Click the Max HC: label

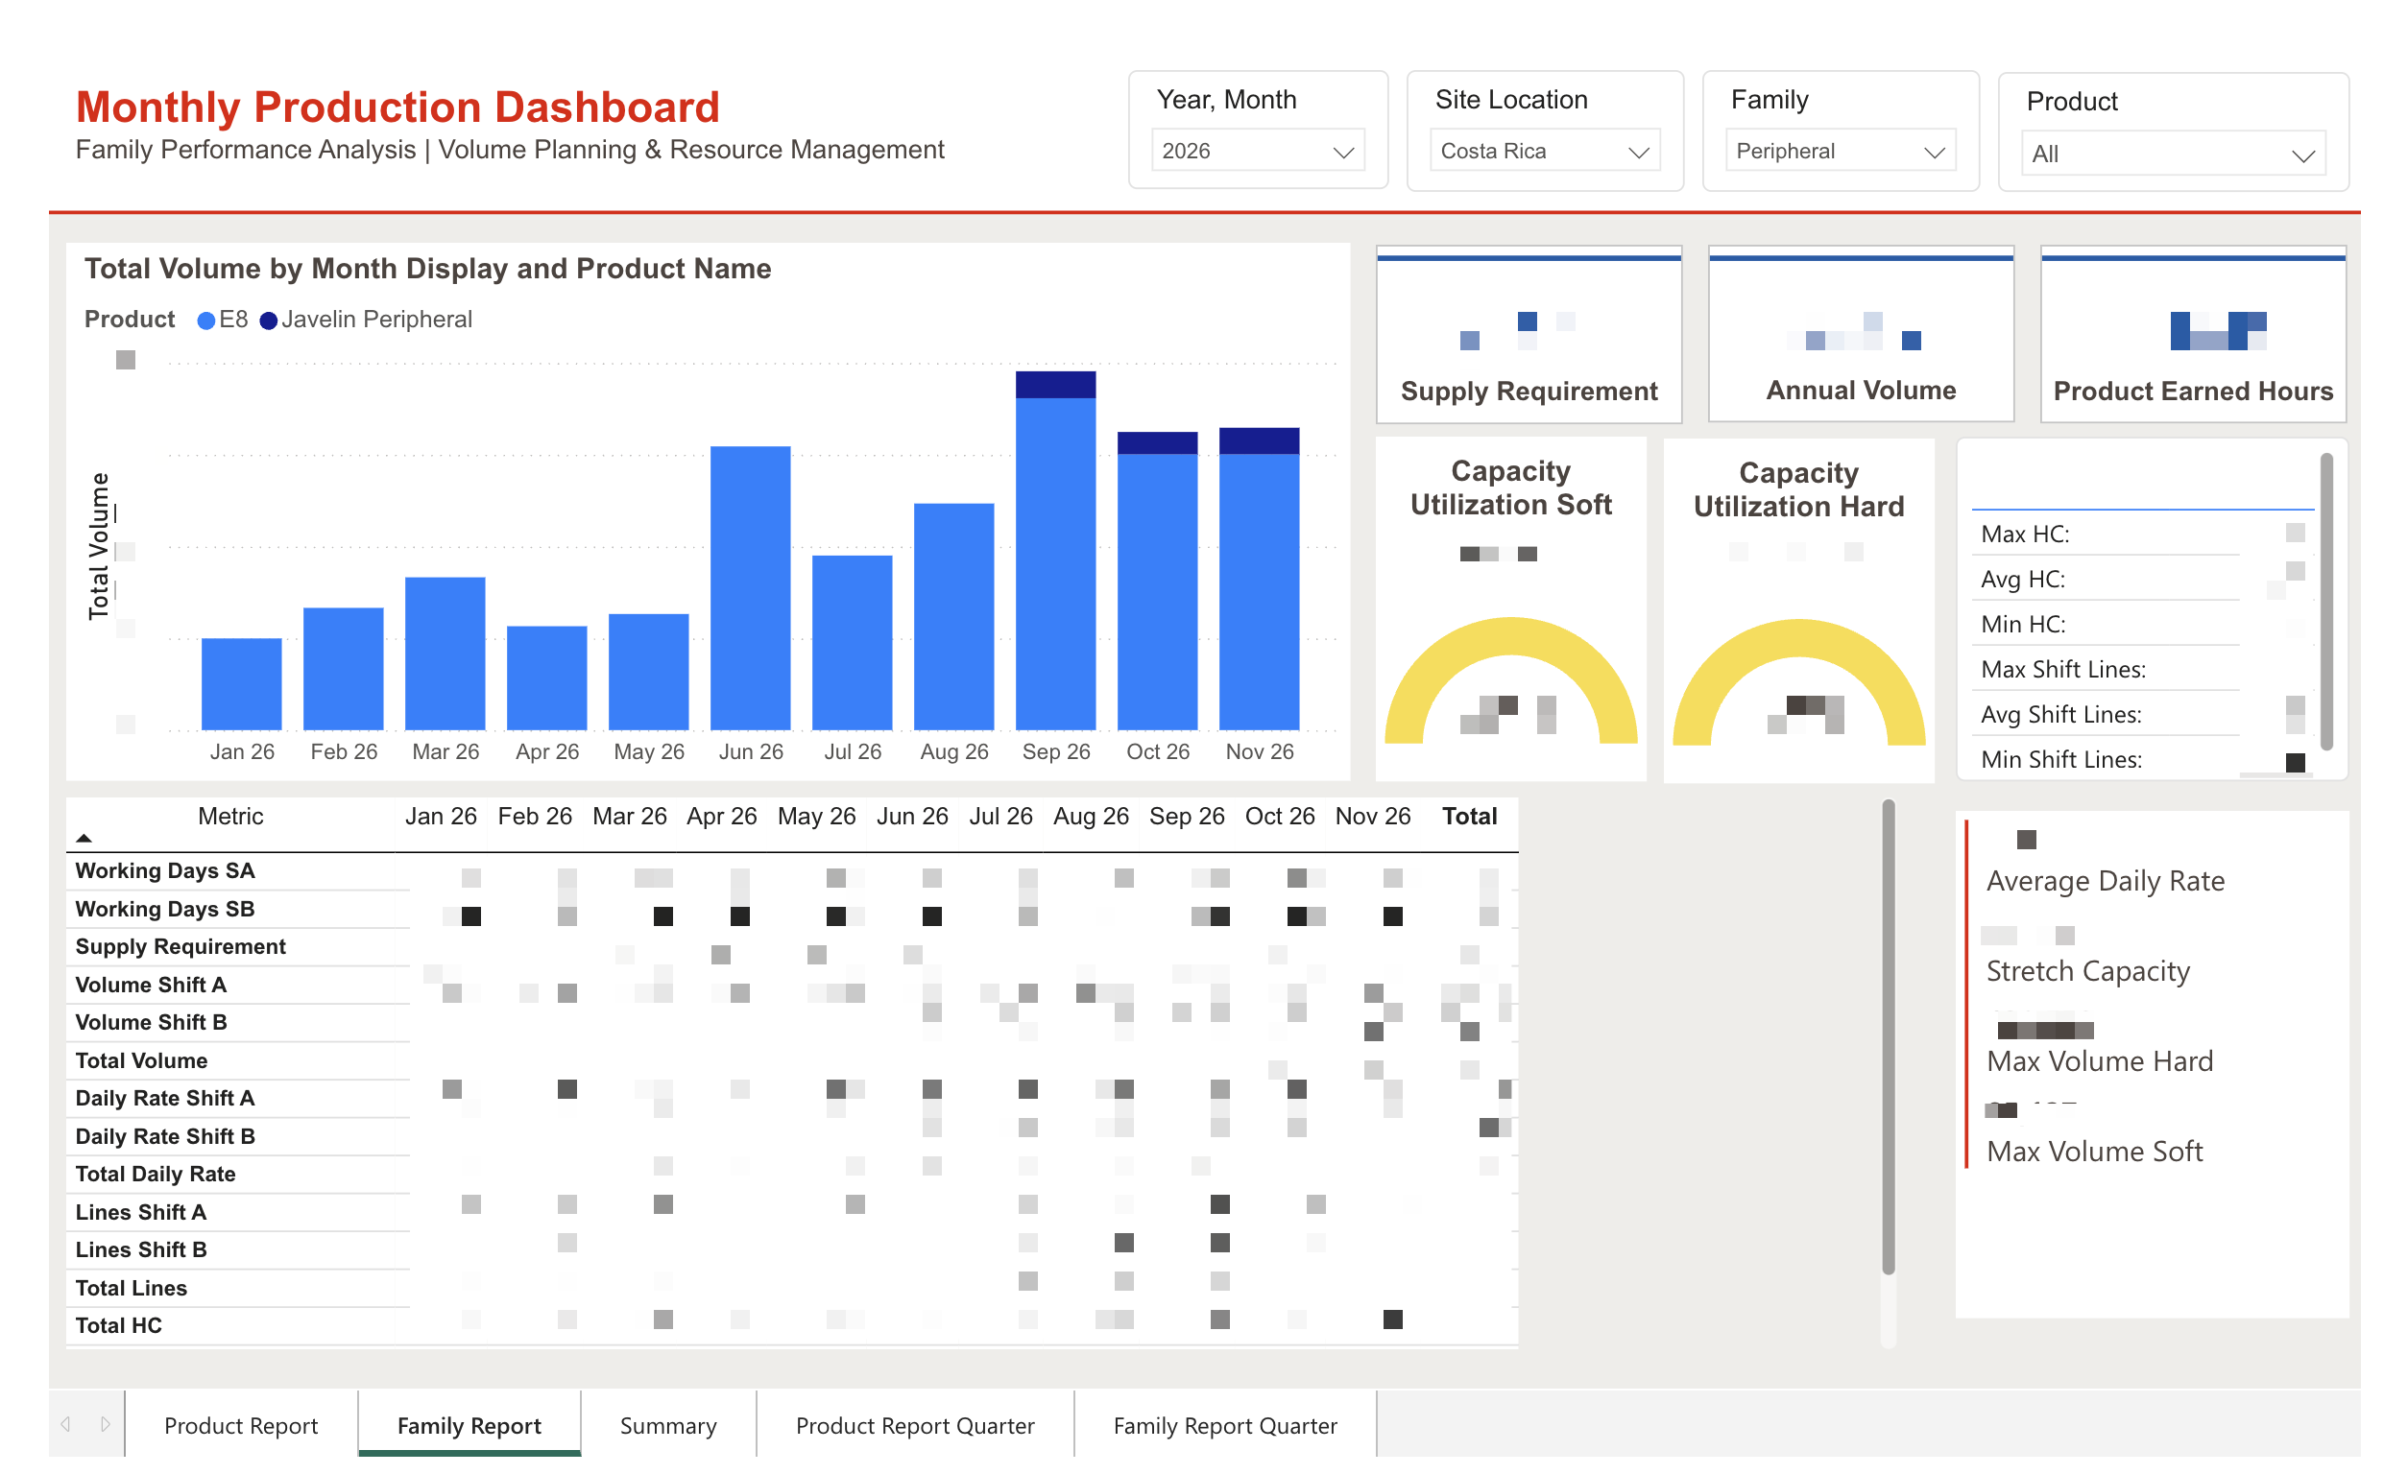tap(2024, 535)
